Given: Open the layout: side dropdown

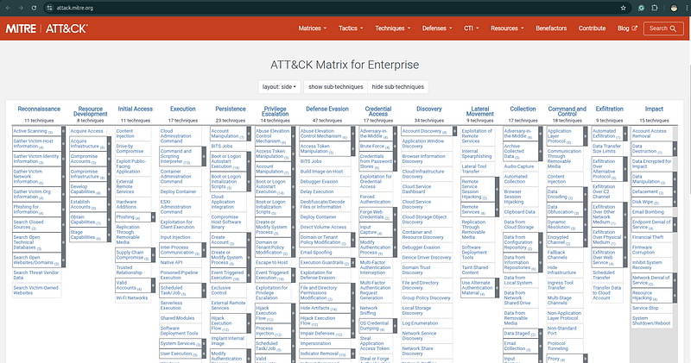Looking at the screenshot, I should pyautogui.click(x=279, y=87).
